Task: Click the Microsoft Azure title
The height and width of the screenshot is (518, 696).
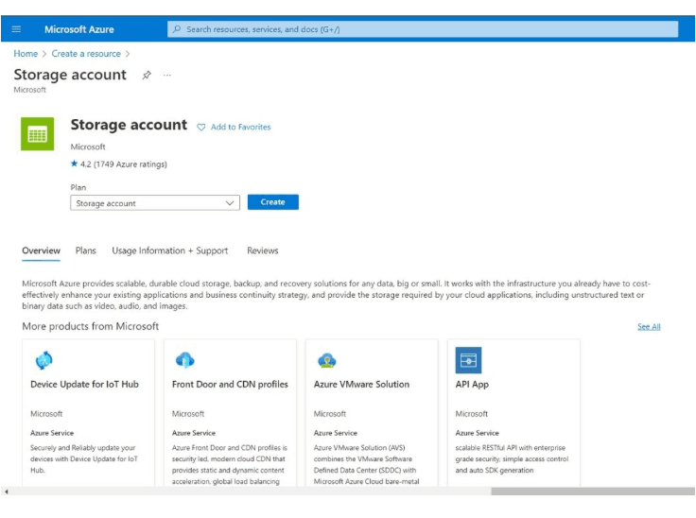Action: click(79, 29)
